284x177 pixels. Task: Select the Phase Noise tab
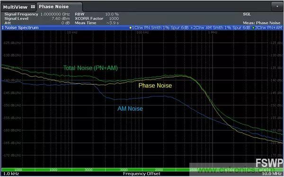pos(53,7)
